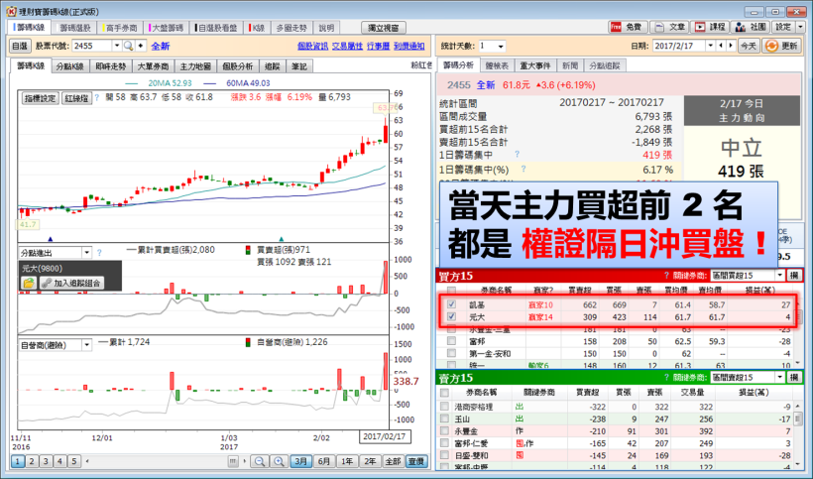Check the 永豐金 seller checkbox

(444, 430)
